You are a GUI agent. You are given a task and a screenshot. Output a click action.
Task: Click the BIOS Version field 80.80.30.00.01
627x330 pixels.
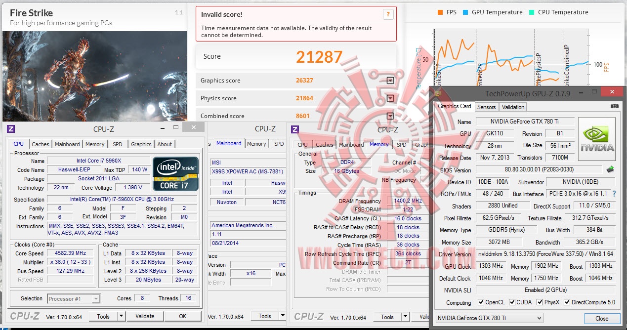click(x=539, y=170)
